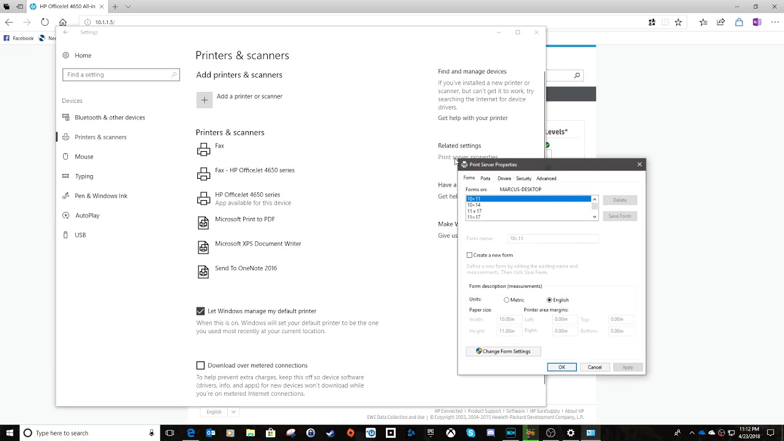This screenshot has width=784, height=441.
Task: Open Discord from the taskbar
Action: 490,433
